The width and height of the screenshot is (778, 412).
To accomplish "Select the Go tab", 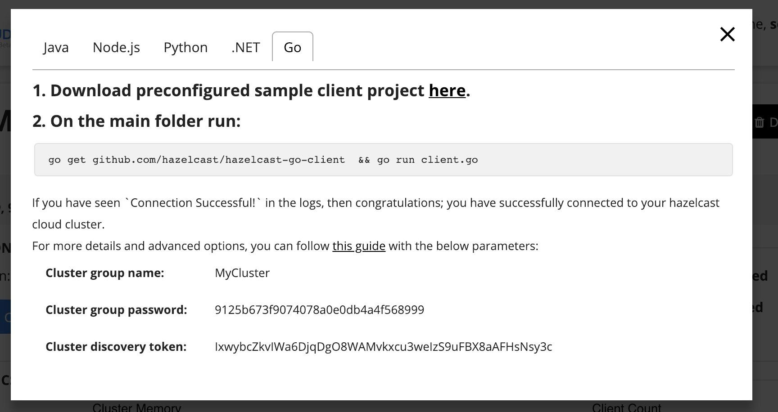I will point(293,47).
